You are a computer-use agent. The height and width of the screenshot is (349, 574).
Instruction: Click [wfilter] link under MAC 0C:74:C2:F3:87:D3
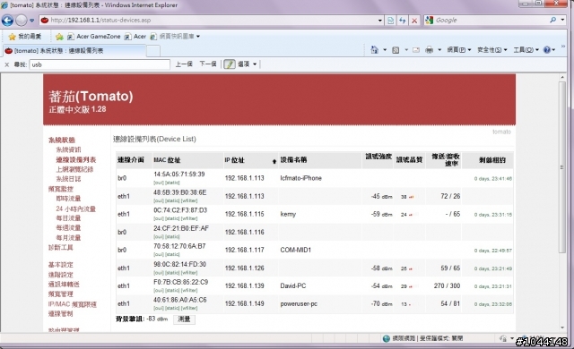click(189, 218)
